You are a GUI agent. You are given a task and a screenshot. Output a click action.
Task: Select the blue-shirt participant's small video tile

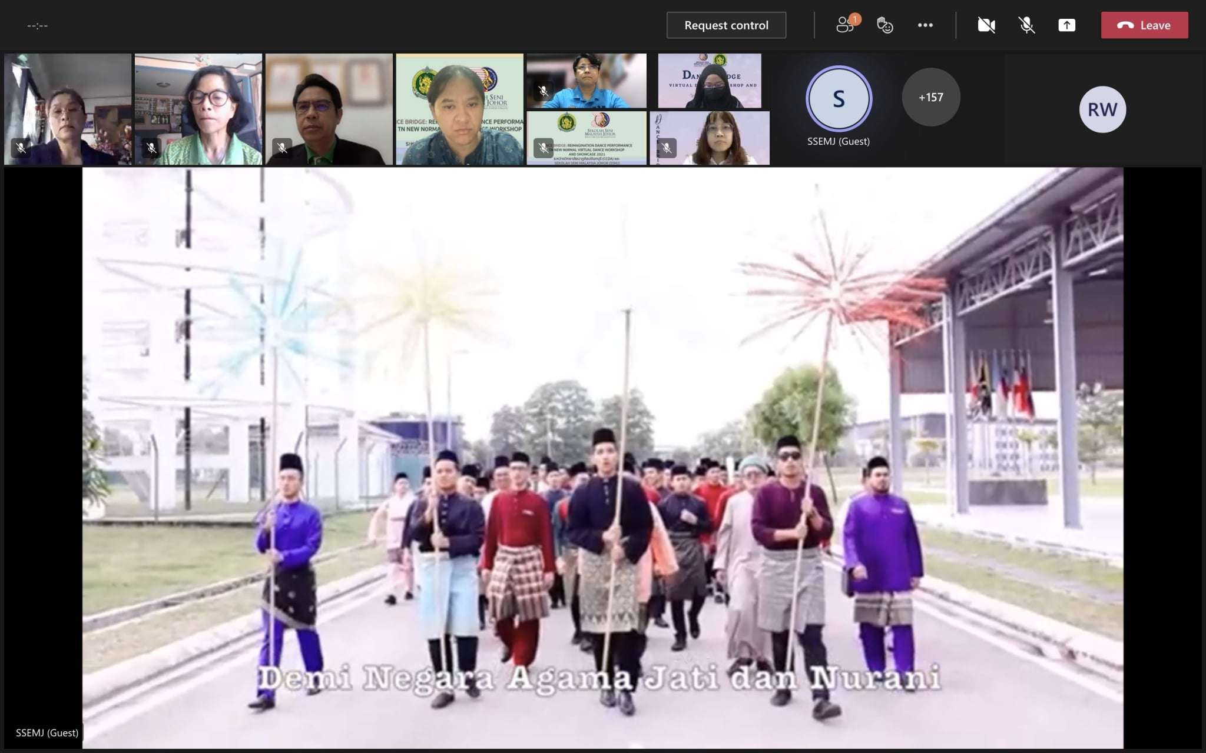click(x=587, y=81)
